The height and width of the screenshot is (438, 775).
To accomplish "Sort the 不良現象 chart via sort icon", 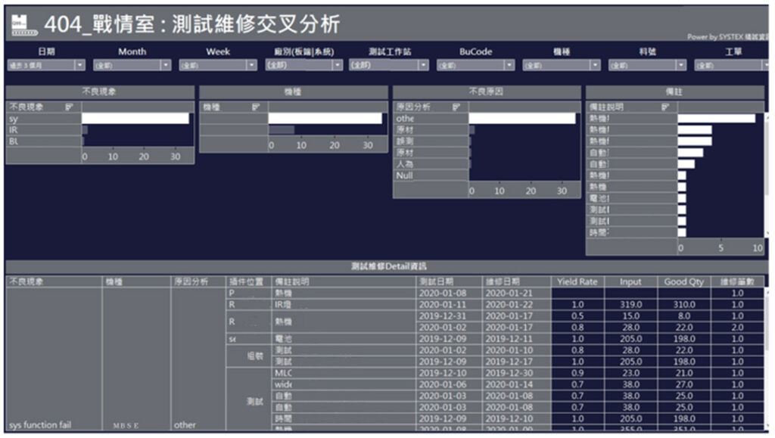I will pos(70,107).
